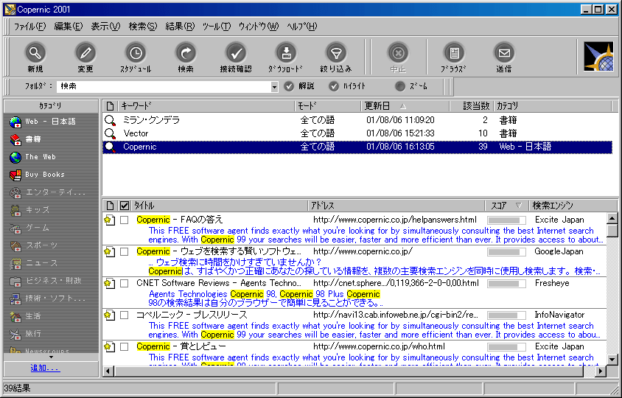Sort results by タイトル column header
Viewport: 622px width, 398px height.
pyautogui.click(x=219, y=206)
